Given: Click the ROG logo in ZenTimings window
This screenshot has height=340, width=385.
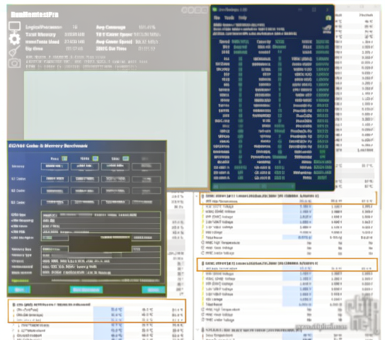Looking at the screenshot, I should (x=327, y=30).
